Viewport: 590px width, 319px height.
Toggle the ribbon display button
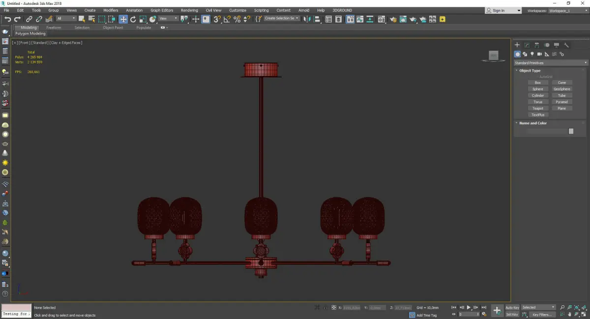point(351,19)
